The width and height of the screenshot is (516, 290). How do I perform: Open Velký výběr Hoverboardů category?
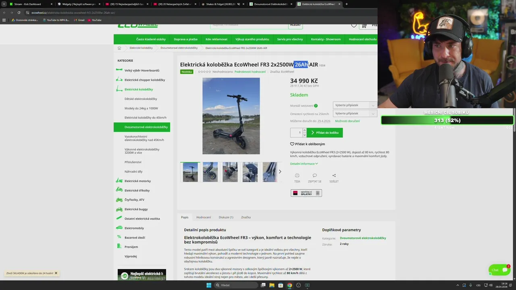[142, 70]
